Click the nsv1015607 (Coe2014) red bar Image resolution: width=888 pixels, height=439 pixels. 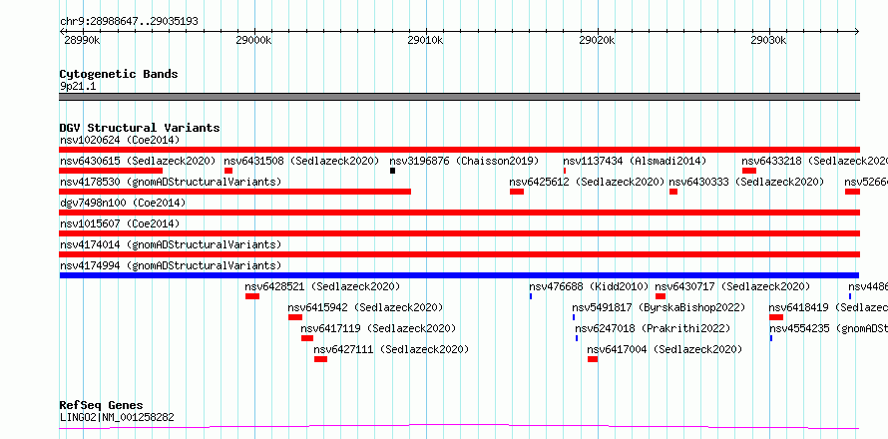[459, 233]
